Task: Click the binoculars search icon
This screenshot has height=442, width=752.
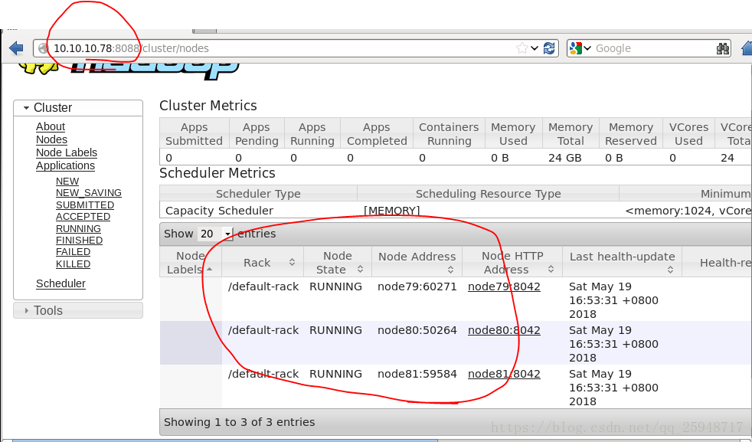Action: pyautogui.click(x=722, y=48)
